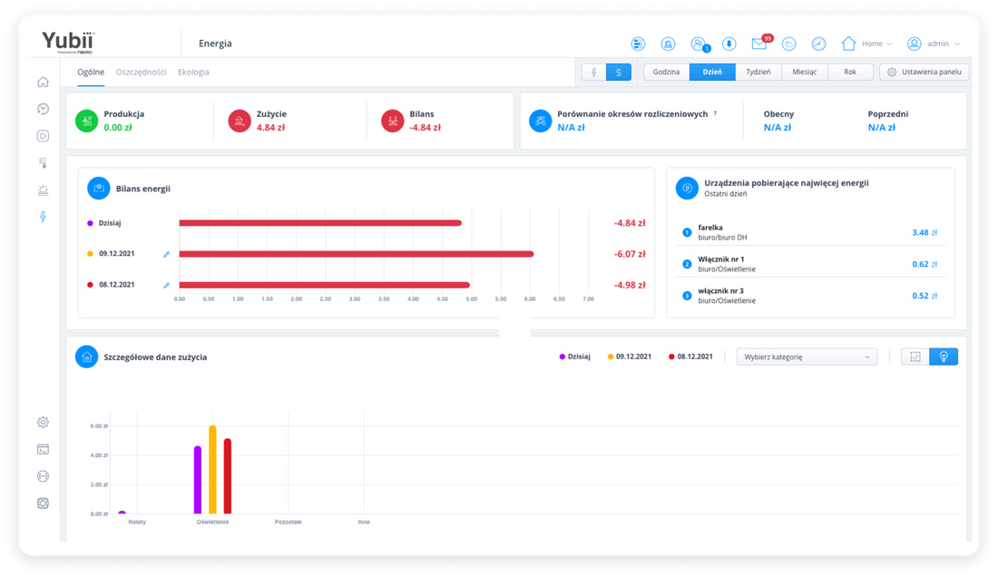The image size is (998, 578).
Task: Open the farelka device row
Action: coord(811,232)
